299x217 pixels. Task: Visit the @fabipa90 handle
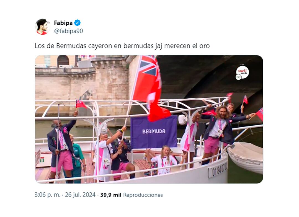pyautogui.click(x=68, y=31)
